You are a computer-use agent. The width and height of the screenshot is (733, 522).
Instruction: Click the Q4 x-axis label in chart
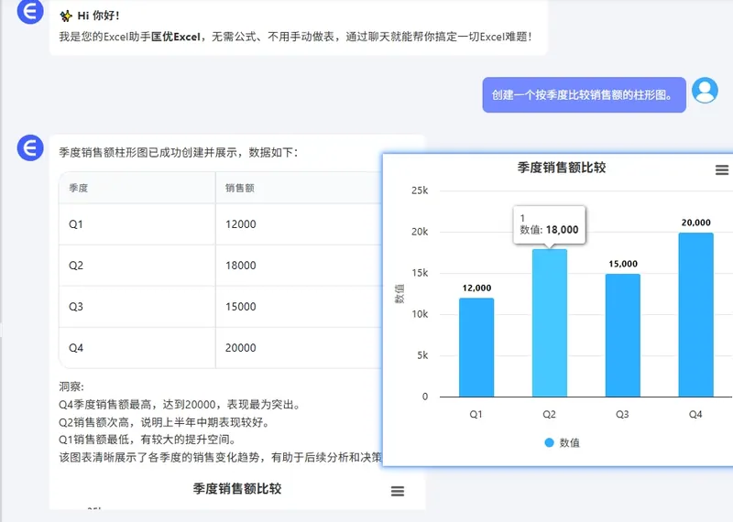(x=695, y=414)
